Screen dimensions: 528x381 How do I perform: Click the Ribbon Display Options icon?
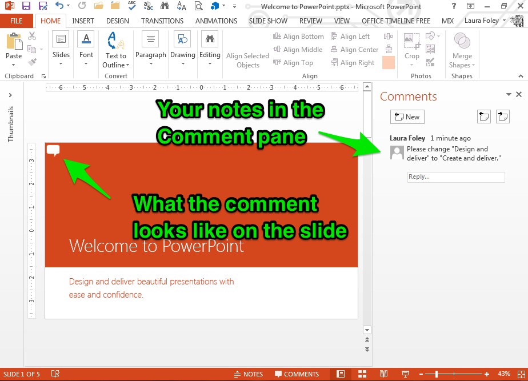pyautogui.click(x=470, y=6)
